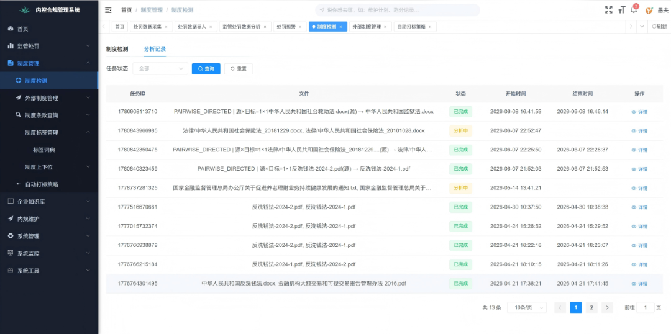The width and height of the screenshot is (671, 334).
Task: Select the 分析记录 content tab
Action: (155, 49)
